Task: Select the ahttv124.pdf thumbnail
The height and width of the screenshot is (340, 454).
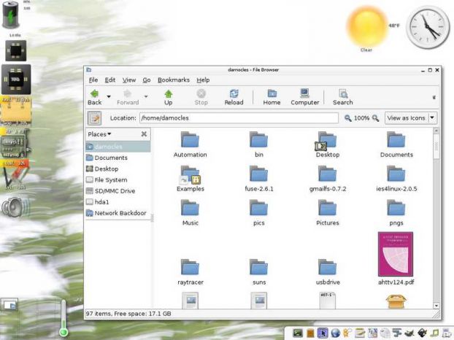Action: [x=396, y=255]
